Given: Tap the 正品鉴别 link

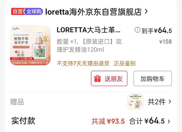Looking at the screenshot, I should (x=125, y=63).
